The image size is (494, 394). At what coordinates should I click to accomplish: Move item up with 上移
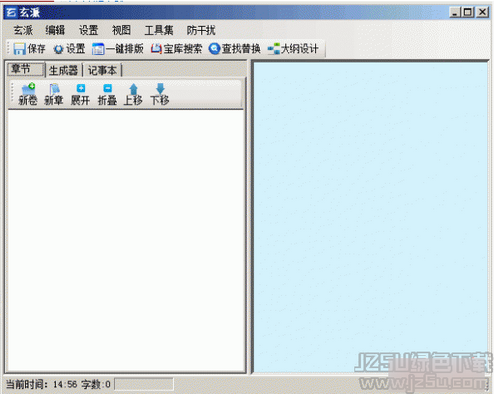point(133,94)
